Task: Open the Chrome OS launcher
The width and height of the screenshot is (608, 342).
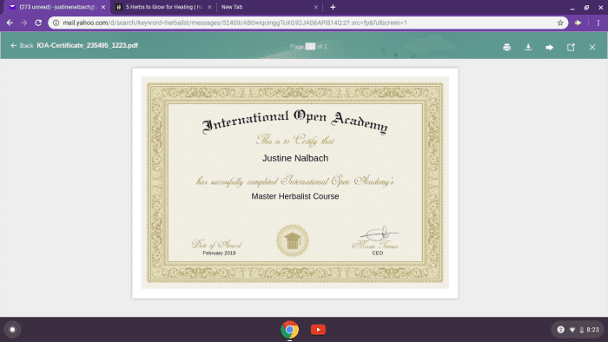Action: click(x=12, y=330)
